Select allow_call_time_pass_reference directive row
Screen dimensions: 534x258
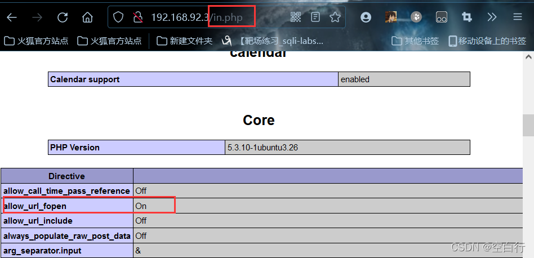(261, 191)
